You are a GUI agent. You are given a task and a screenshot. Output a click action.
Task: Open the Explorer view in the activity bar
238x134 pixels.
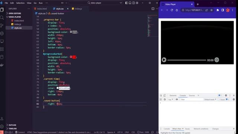tap(2, 10)
